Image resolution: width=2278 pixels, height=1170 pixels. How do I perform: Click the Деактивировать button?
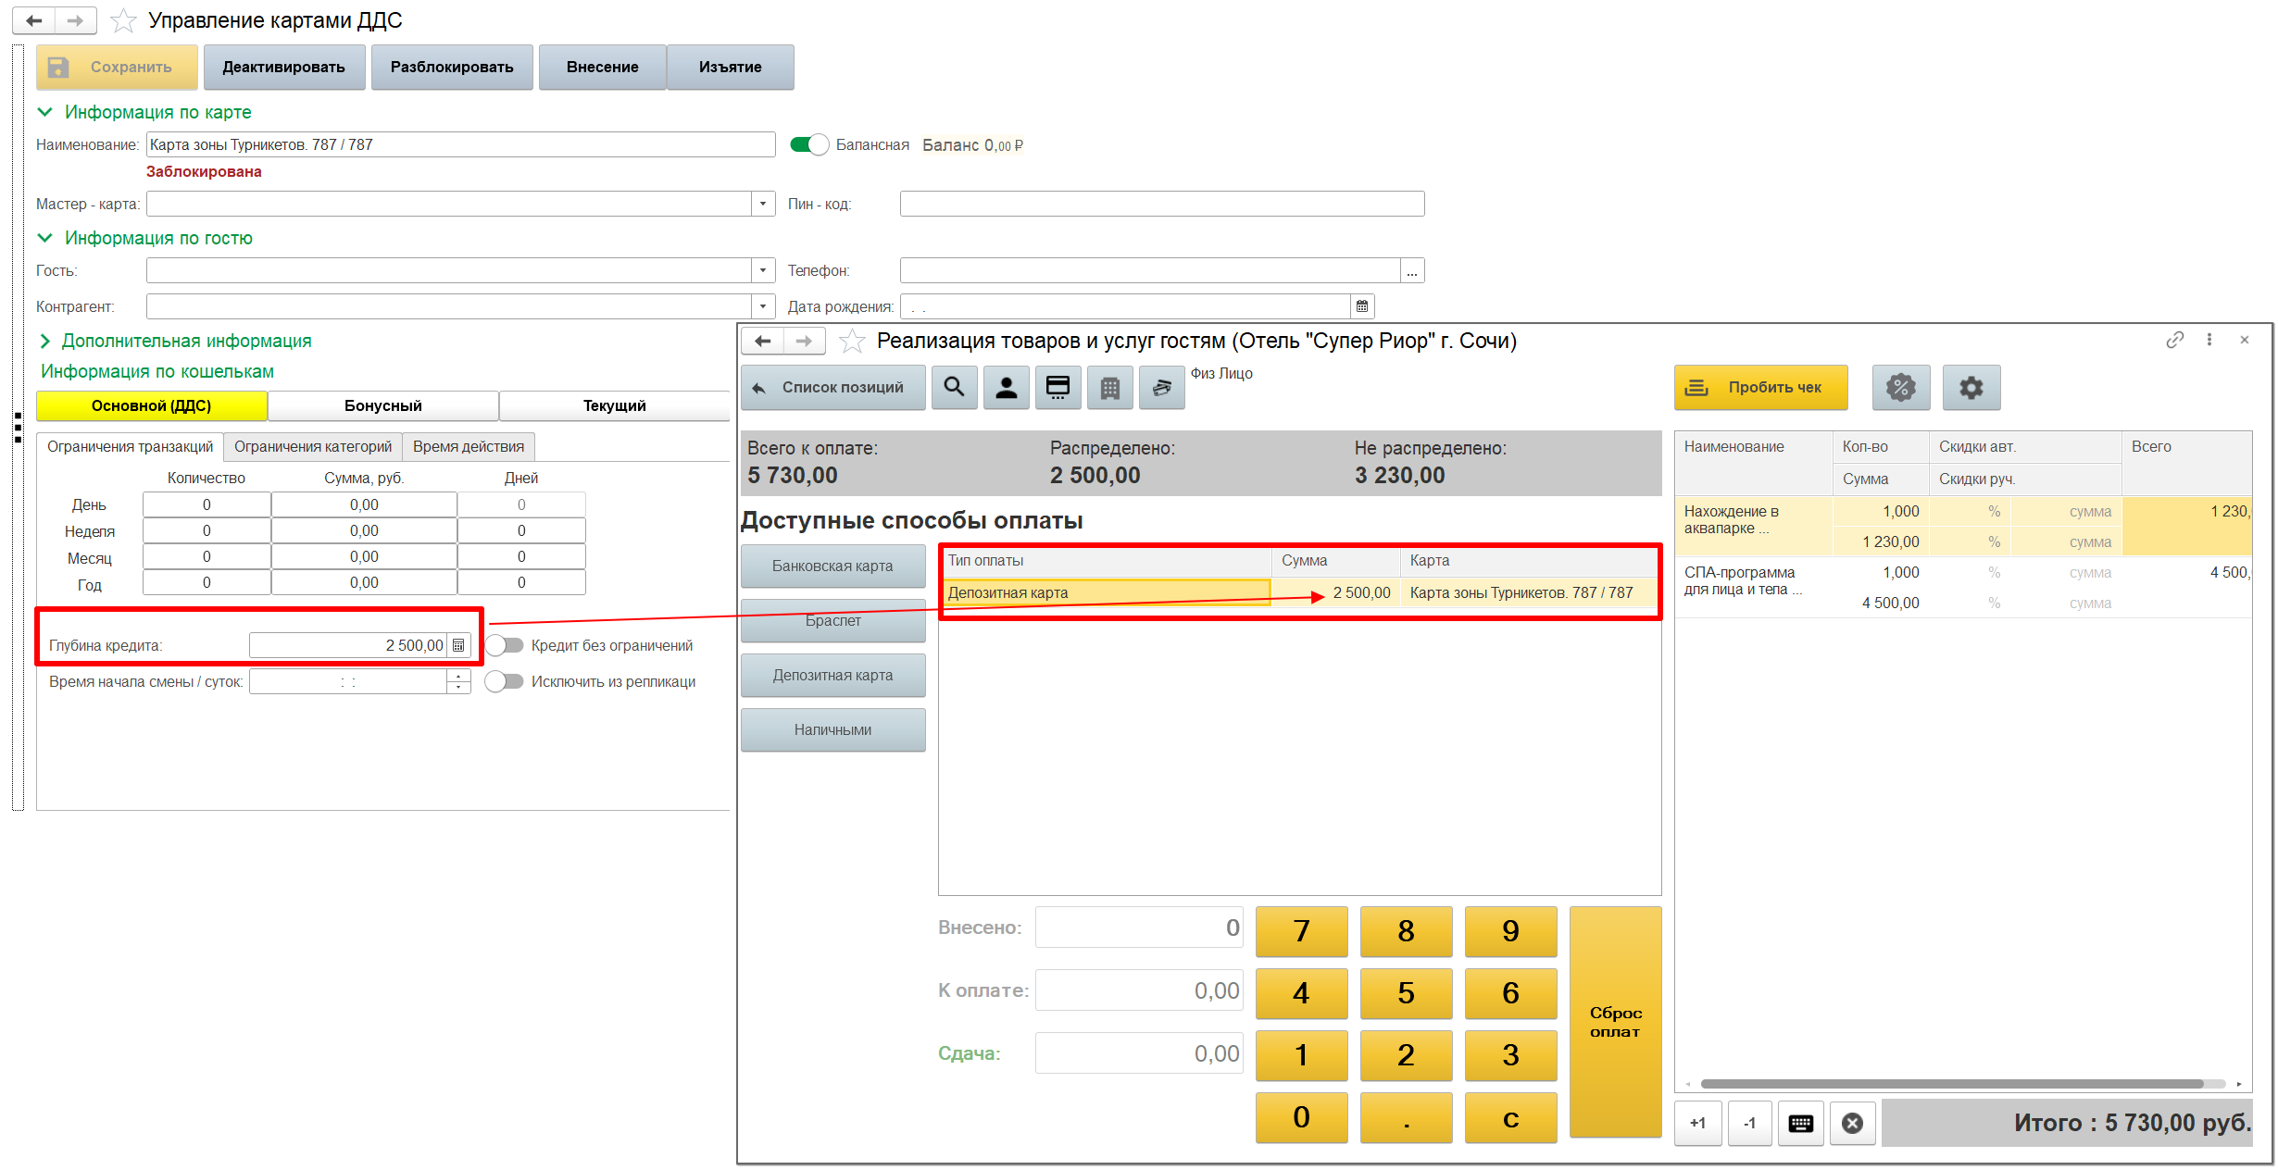(284, 67)
